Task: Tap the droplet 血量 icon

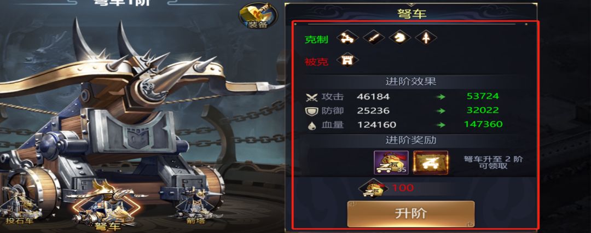Action: tap(312, 126)
